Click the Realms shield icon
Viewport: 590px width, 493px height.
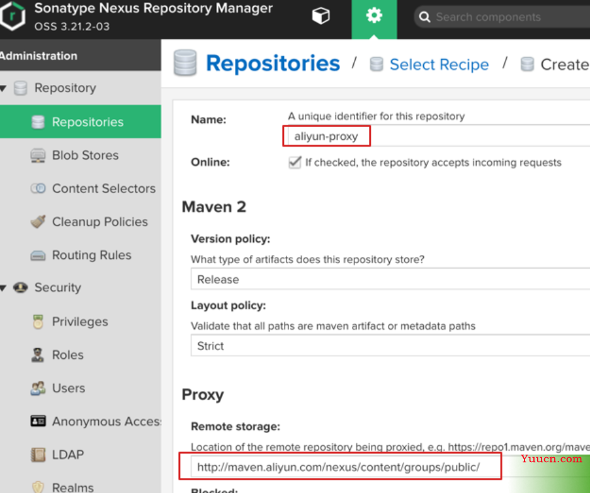tap(38, 487)
